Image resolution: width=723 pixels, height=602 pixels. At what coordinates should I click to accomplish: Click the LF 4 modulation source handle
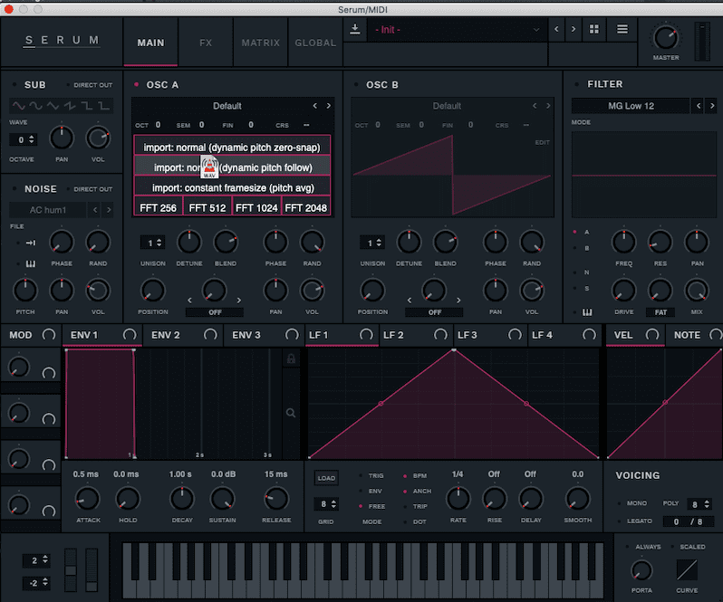[589, 335]
